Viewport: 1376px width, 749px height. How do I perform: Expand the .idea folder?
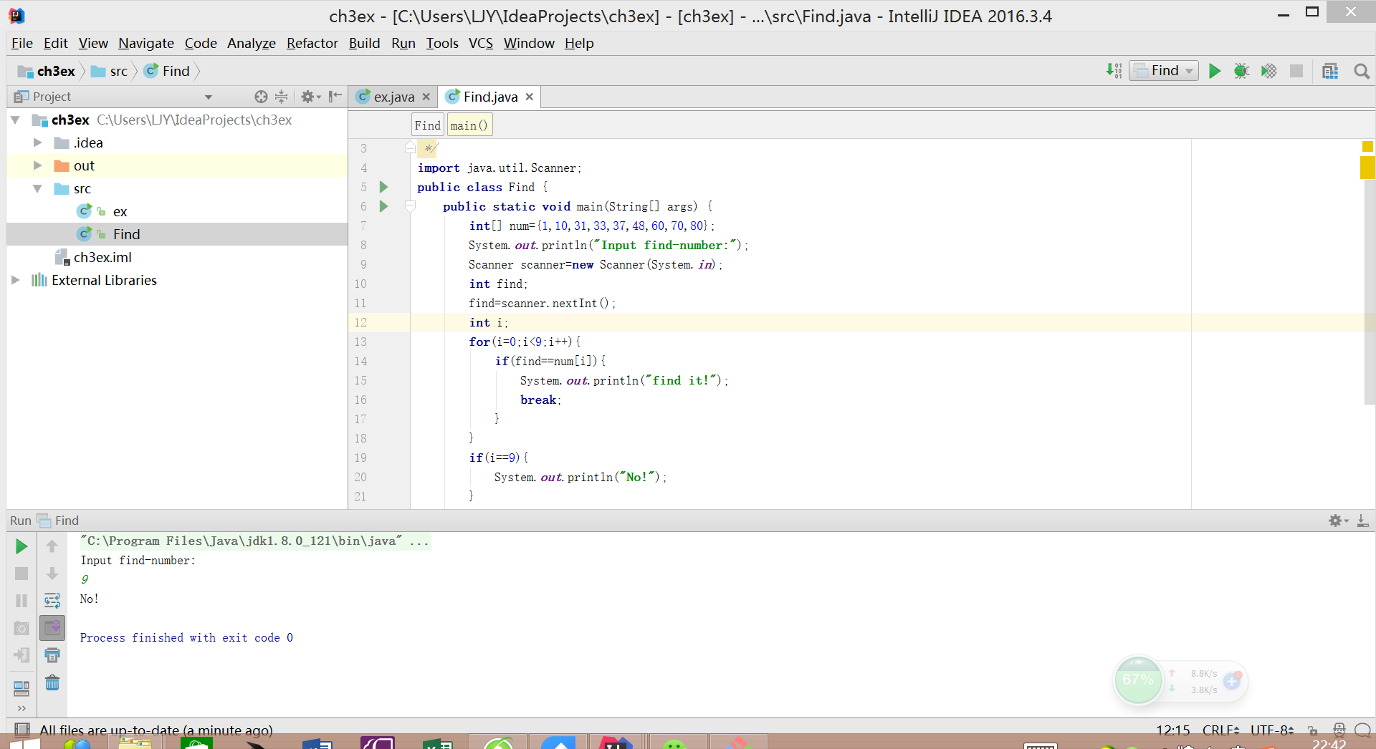pos(37,142)
